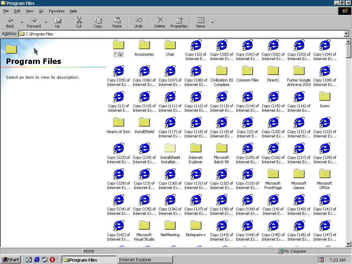Screen dimensions: 352x264
Task: Click the 7:23 AM clock
Action: click(337, 260)
